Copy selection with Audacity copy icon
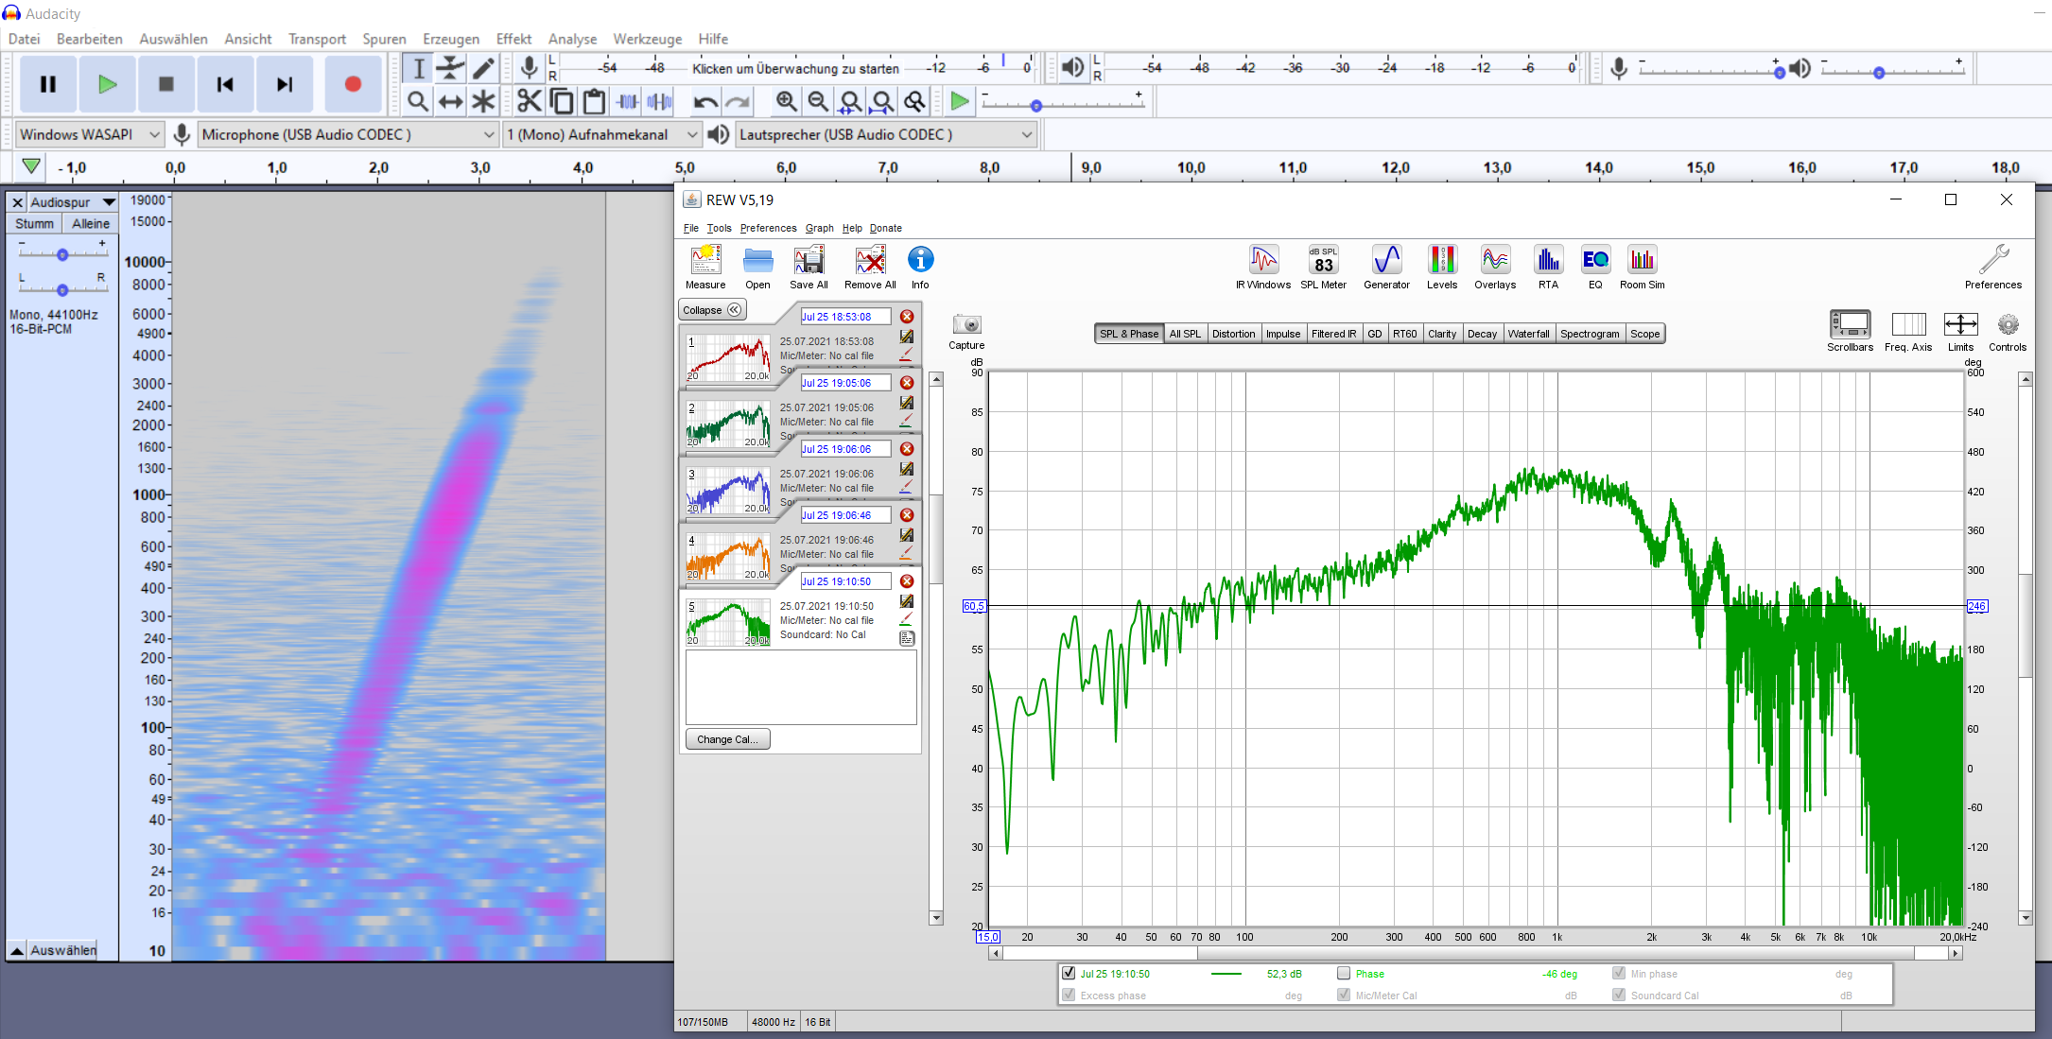Viewport: 2052px width, 1039px height. click(562, 101)
